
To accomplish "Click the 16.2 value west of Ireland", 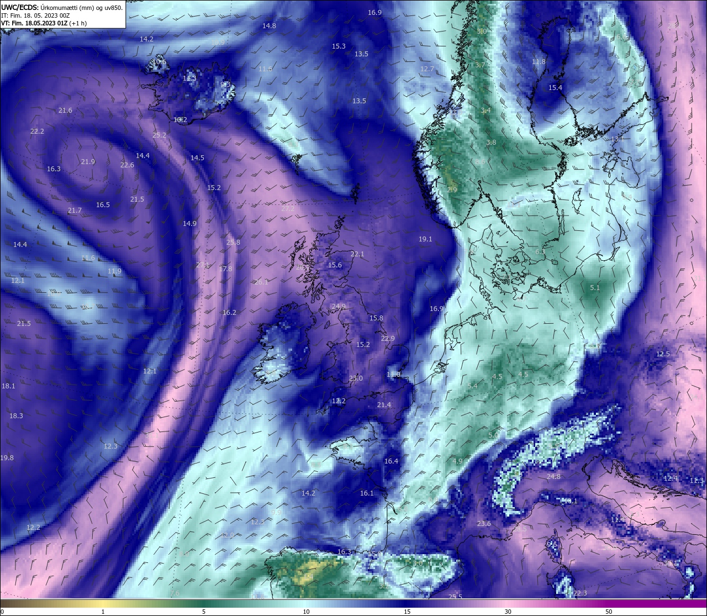I will click(229, 313).
